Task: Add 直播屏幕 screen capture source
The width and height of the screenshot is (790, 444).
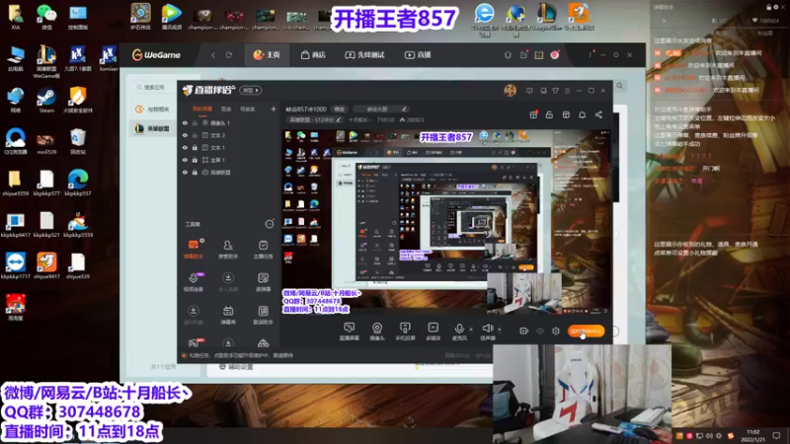Action: pyautogui.click(x=349, y=332)
